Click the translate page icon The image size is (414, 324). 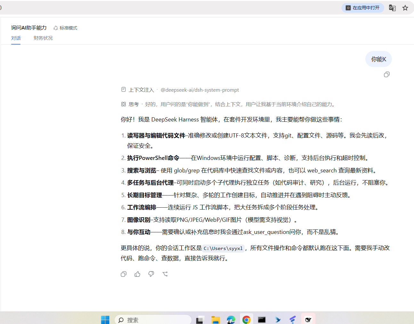[x=392, y=8]
